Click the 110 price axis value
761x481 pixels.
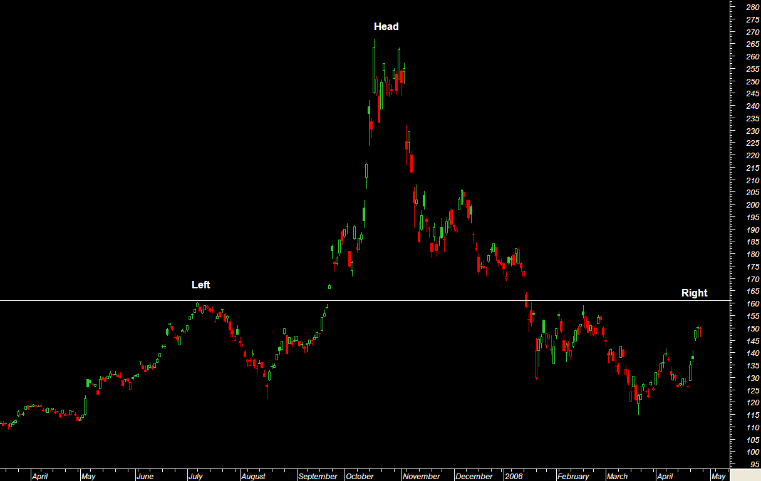pos(753,427)
